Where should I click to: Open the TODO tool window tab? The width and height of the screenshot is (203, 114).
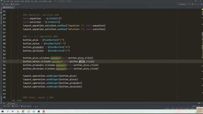click(x=7, y=106)
